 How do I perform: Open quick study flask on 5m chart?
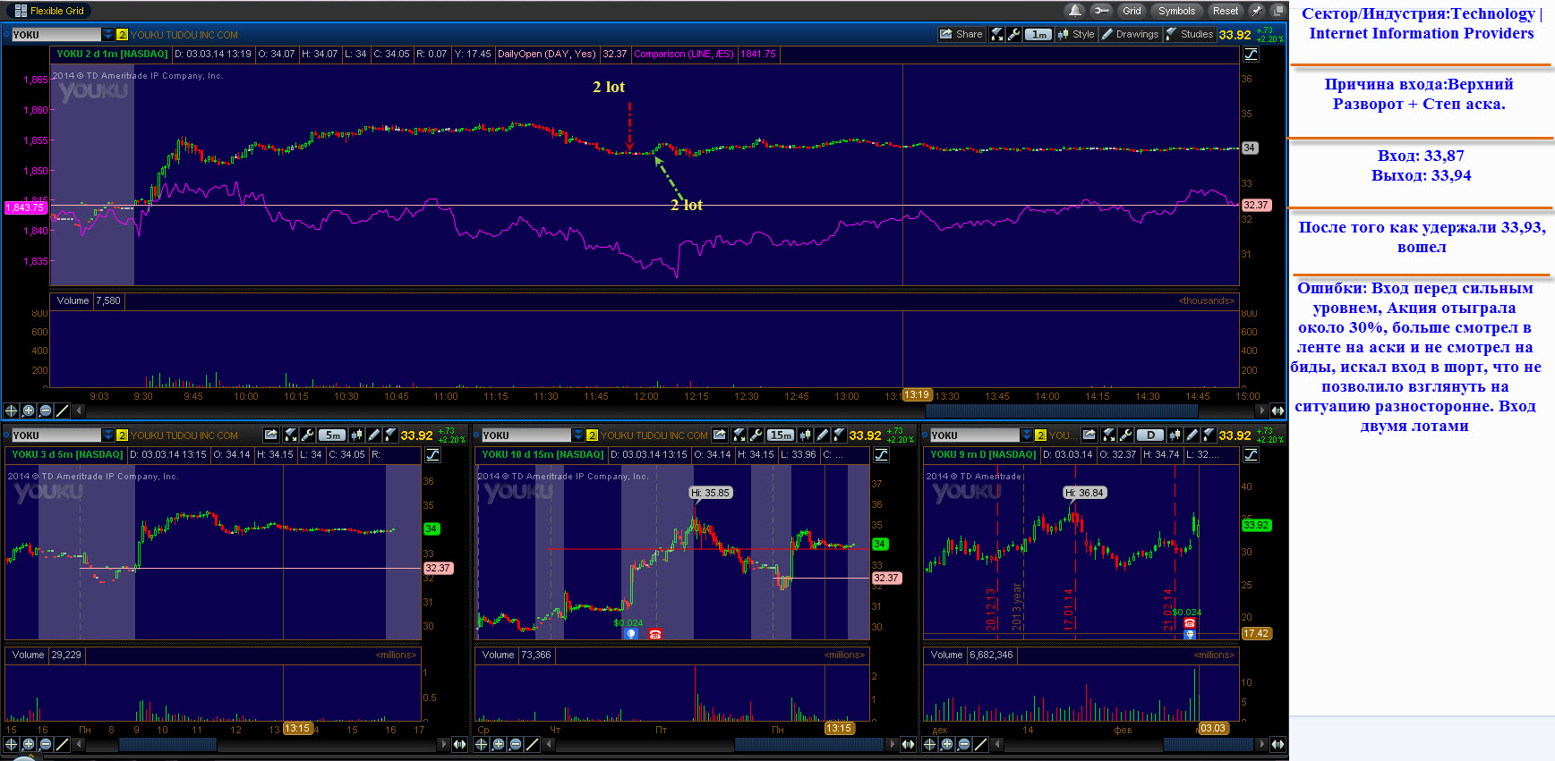290,435
